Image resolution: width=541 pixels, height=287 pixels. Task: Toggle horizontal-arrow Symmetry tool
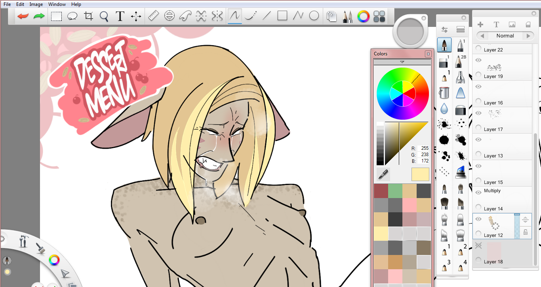[201, 16]
